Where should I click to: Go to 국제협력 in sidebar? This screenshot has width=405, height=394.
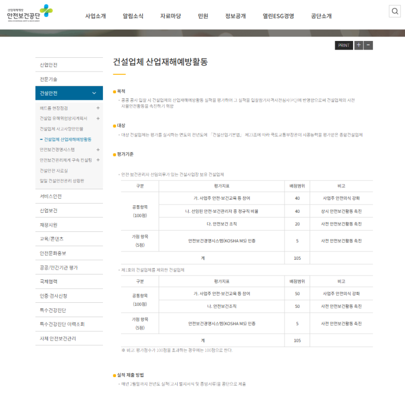(x=69, y=282)
